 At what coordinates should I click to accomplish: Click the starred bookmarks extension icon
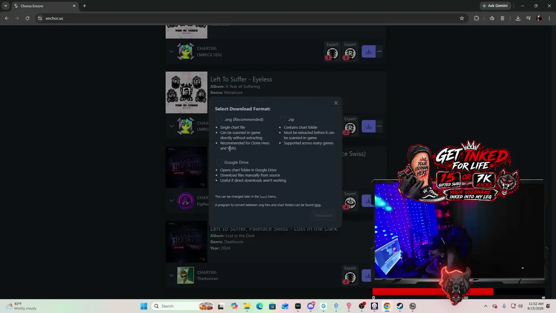[492, 18]
